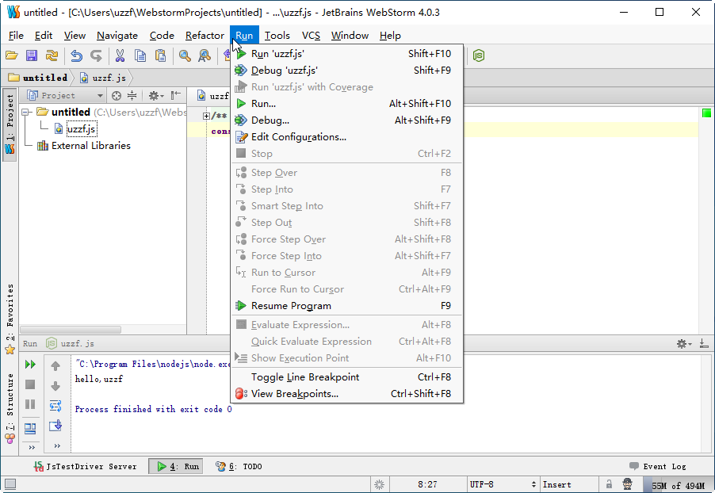Click scroll to end console icon
Image resolution: width=715 pixels, height=493 pixels.
(55, 426)
